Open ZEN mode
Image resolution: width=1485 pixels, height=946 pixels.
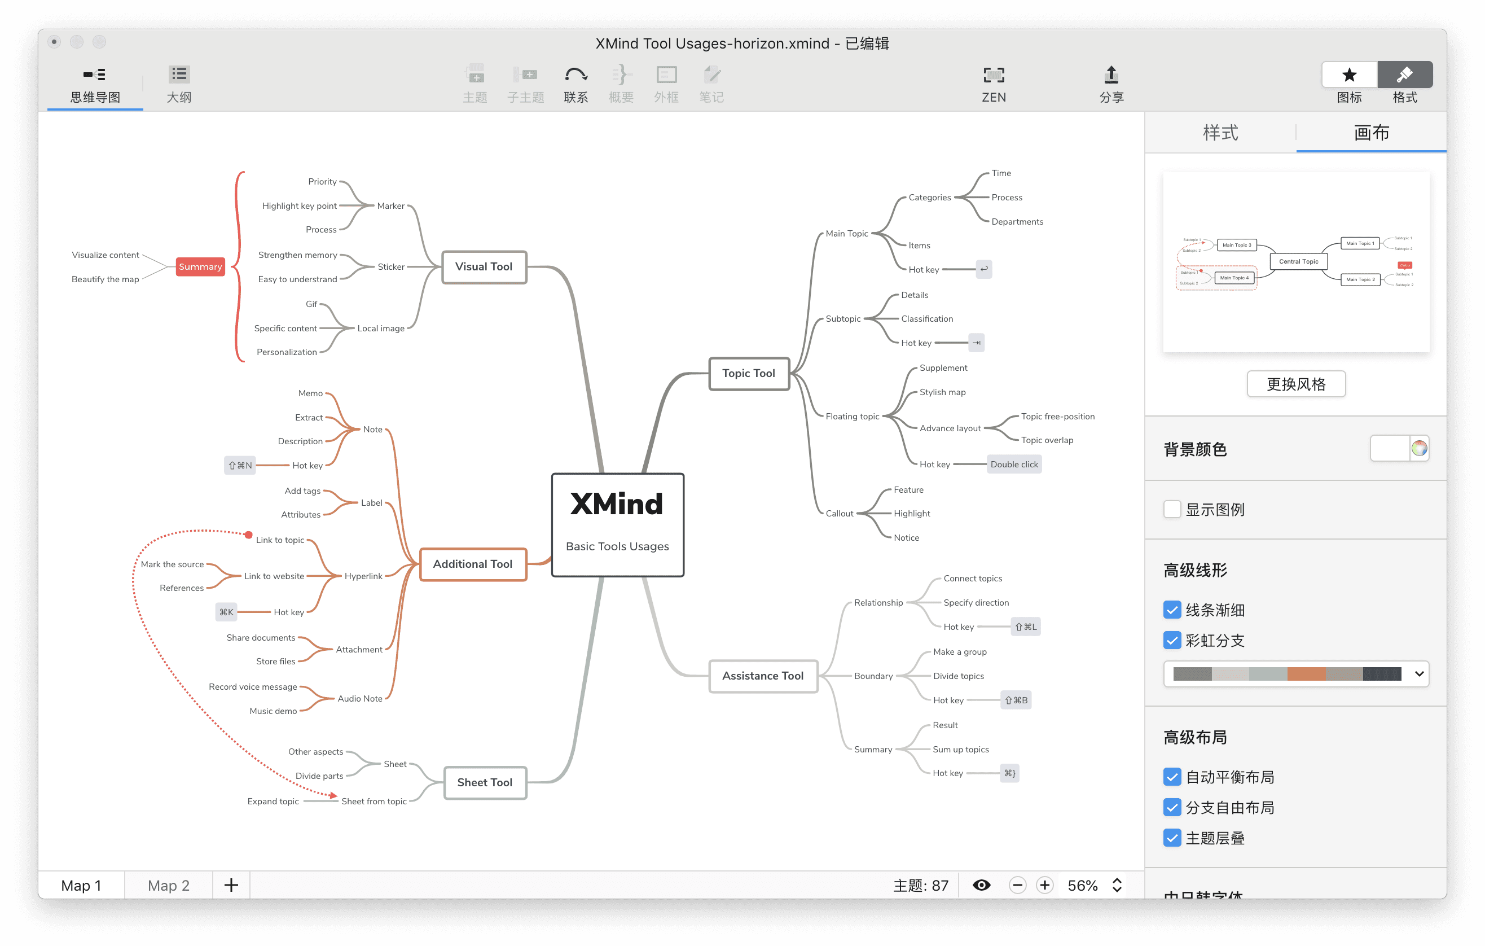[993, 76]
